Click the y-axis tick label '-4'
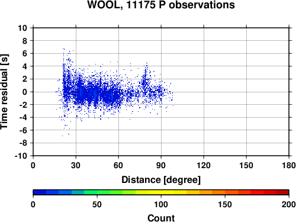Image resolution: width=296 pixels, height=222 pixels. 23,117
